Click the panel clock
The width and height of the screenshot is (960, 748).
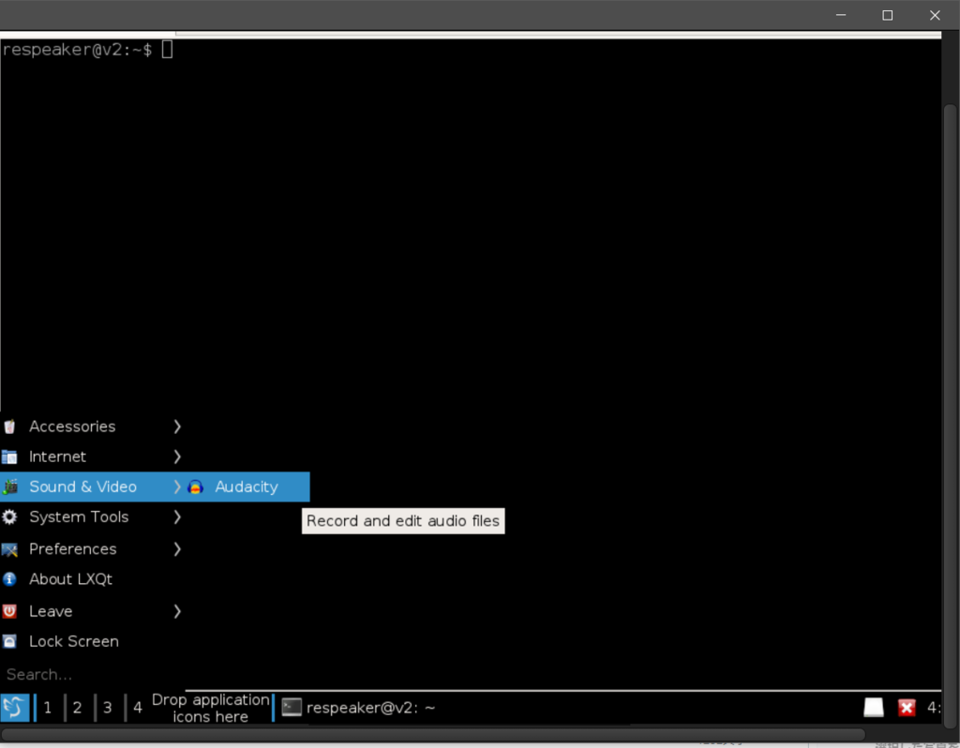[934, 708]
